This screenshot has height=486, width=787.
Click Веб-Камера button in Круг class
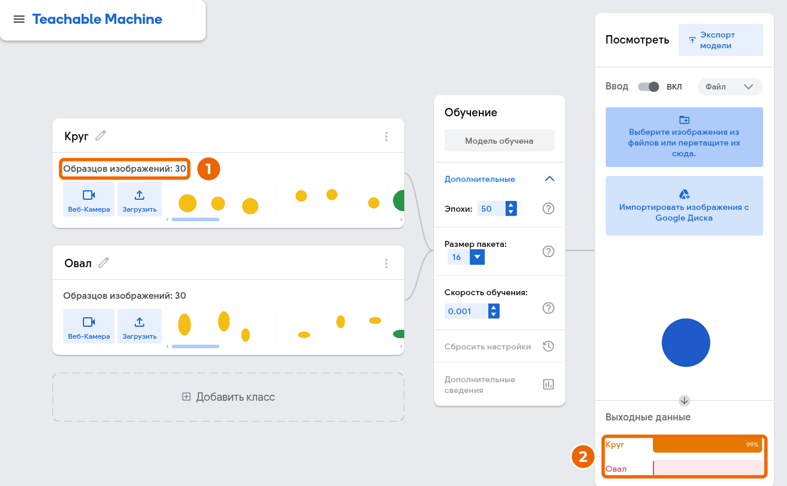(x=89, y=199)
